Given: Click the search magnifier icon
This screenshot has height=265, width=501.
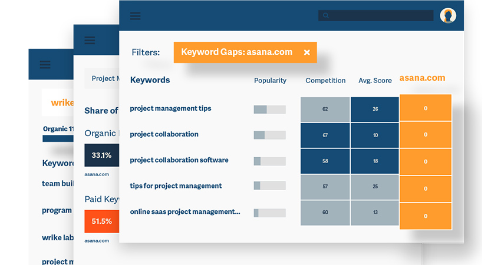Looking at the screenshot, I should (x=325, y=16).
